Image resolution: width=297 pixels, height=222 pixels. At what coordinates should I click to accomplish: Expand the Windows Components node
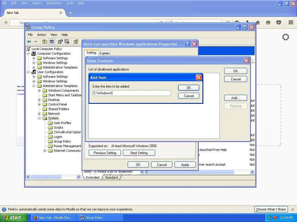click(39, 90)
